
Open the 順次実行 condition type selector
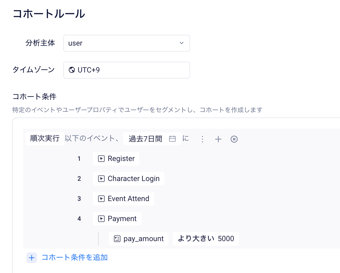(x=45, y=139)
